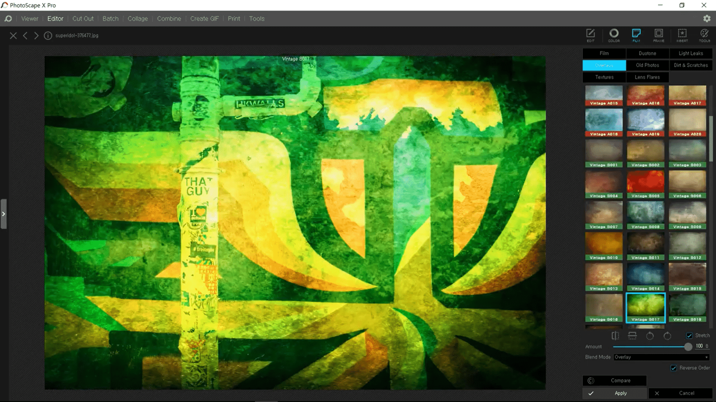The image size is (716, 402).
Task: Select the Overlays category tab
Action: pyautogui.click(x=604, y=66)
